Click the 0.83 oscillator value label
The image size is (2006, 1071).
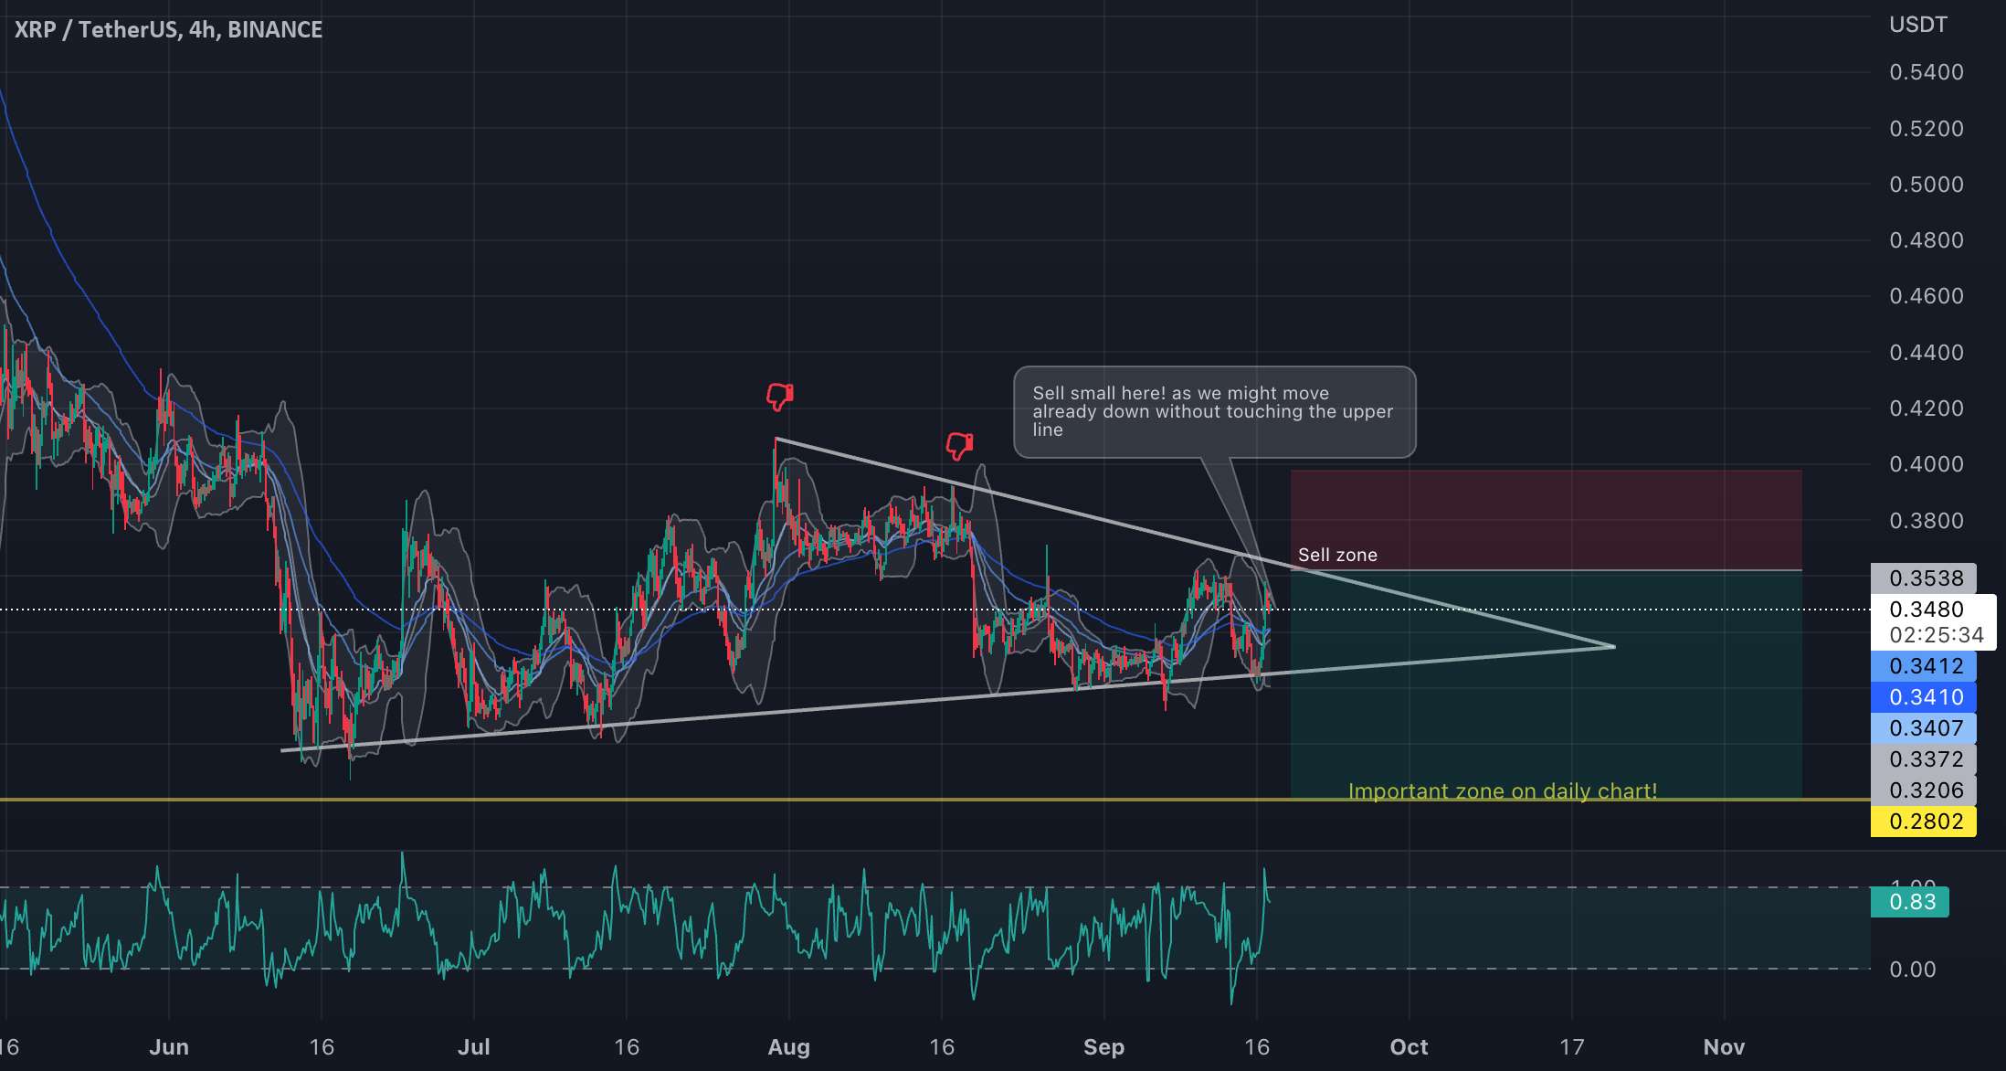1910,902
